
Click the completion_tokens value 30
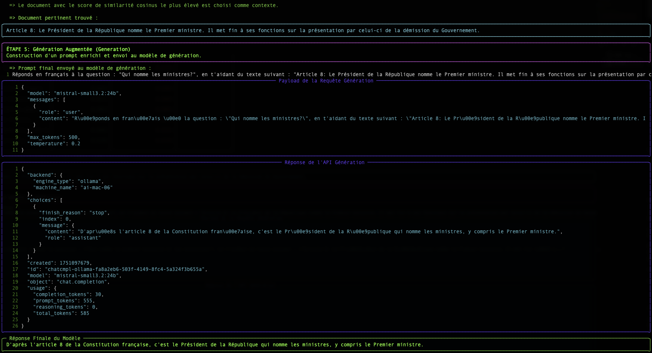(98, 295)
